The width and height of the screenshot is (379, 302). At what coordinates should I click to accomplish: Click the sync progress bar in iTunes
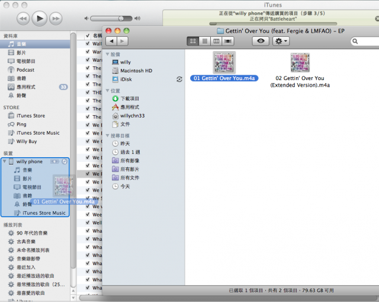pos(273,24)
